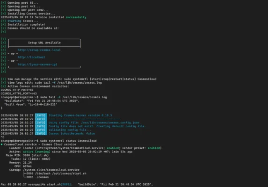Click the 'active (running)' status text

(x=36, y=151)
